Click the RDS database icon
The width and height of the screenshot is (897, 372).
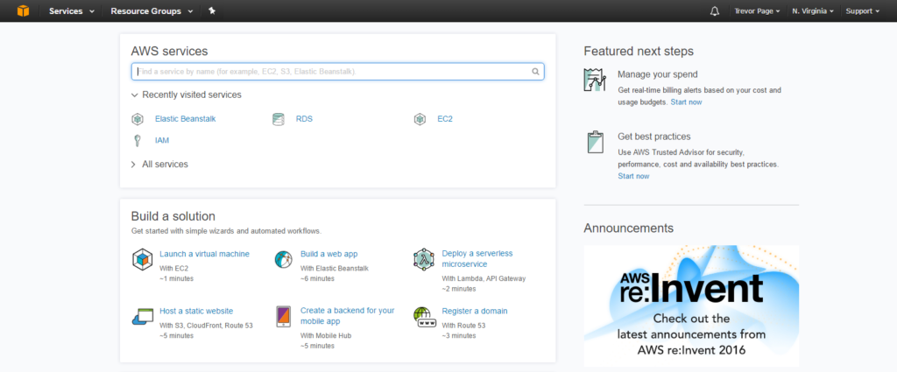[278, 119]
